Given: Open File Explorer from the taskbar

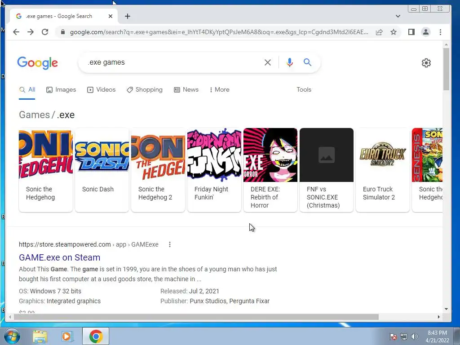Looking at the screenshot, I should [x=40, y=336].
